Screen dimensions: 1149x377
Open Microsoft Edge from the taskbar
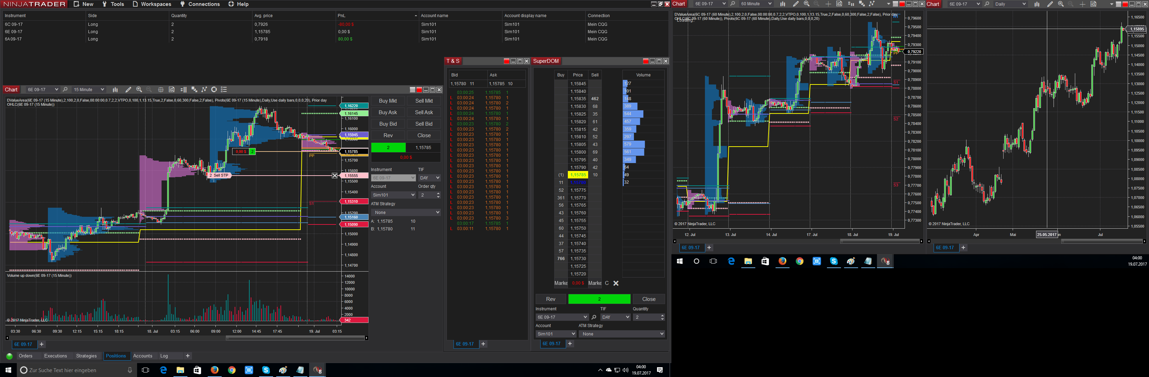click(x=163, y=370)
